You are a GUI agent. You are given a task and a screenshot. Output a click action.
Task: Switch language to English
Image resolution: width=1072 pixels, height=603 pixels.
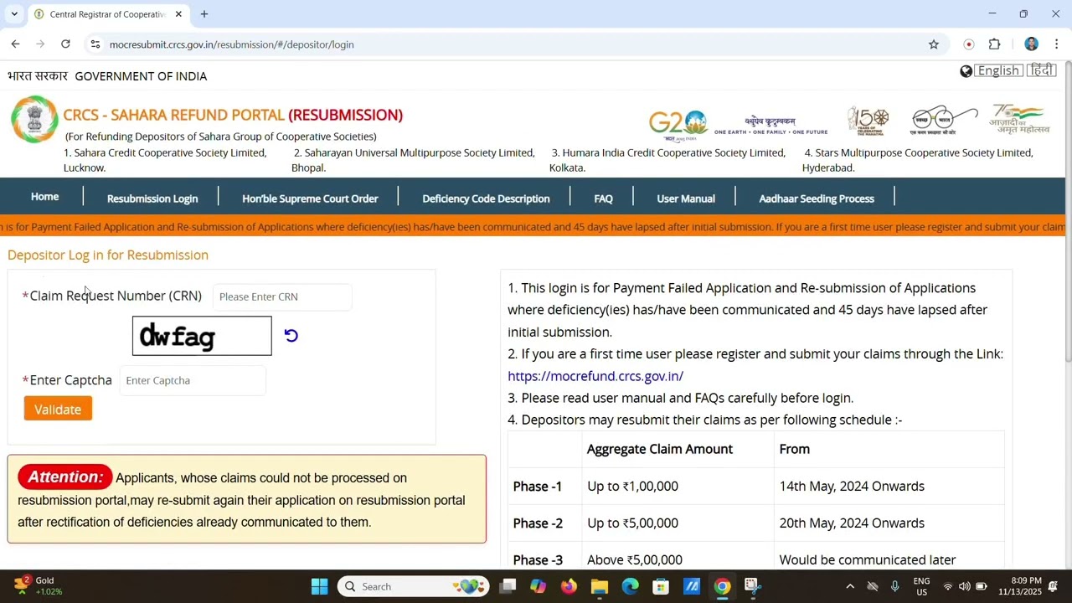point(998,70)
